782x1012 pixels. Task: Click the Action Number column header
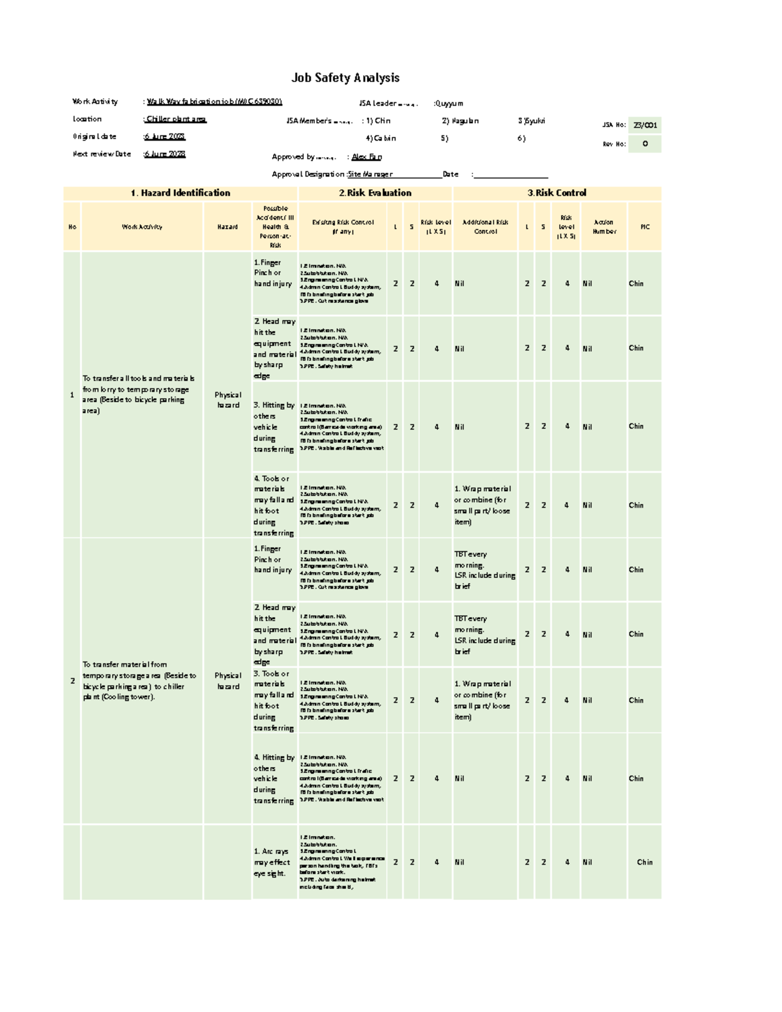tap(604, 227)
